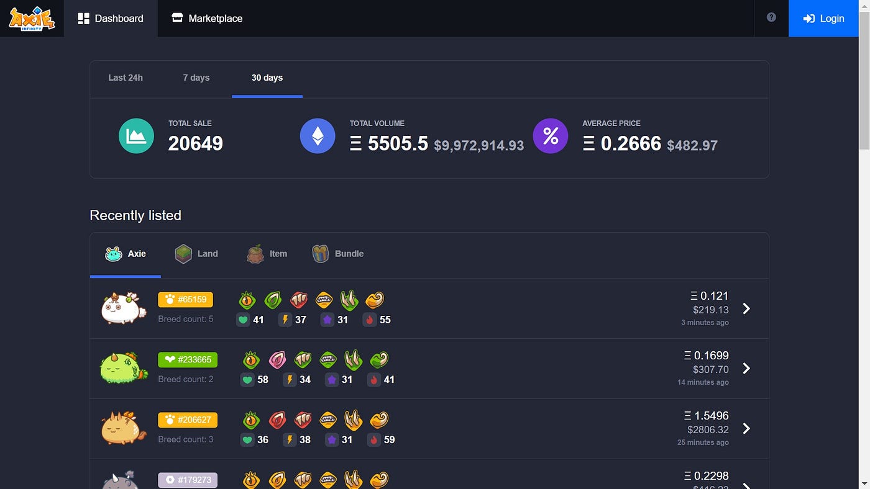Expand listing priced Ξ 0.1699
This screenshot has width=870, height=489.
tap(747, 369)
